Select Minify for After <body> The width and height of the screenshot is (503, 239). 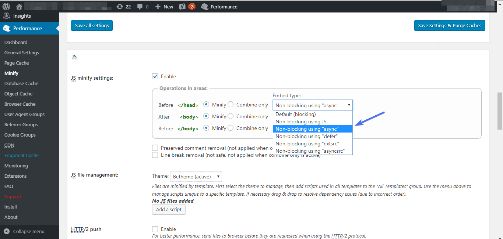coord(206,116)
